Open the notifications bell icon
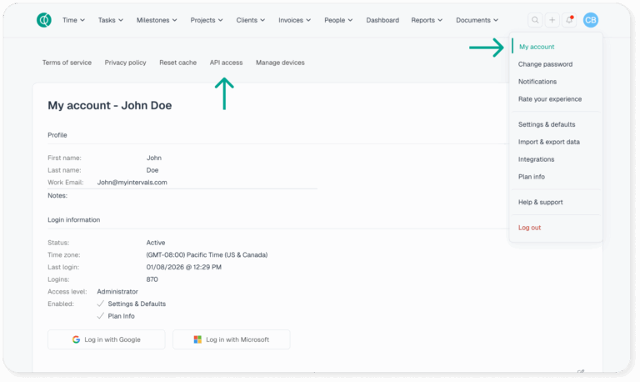640x382 pixels. [569, 20]
